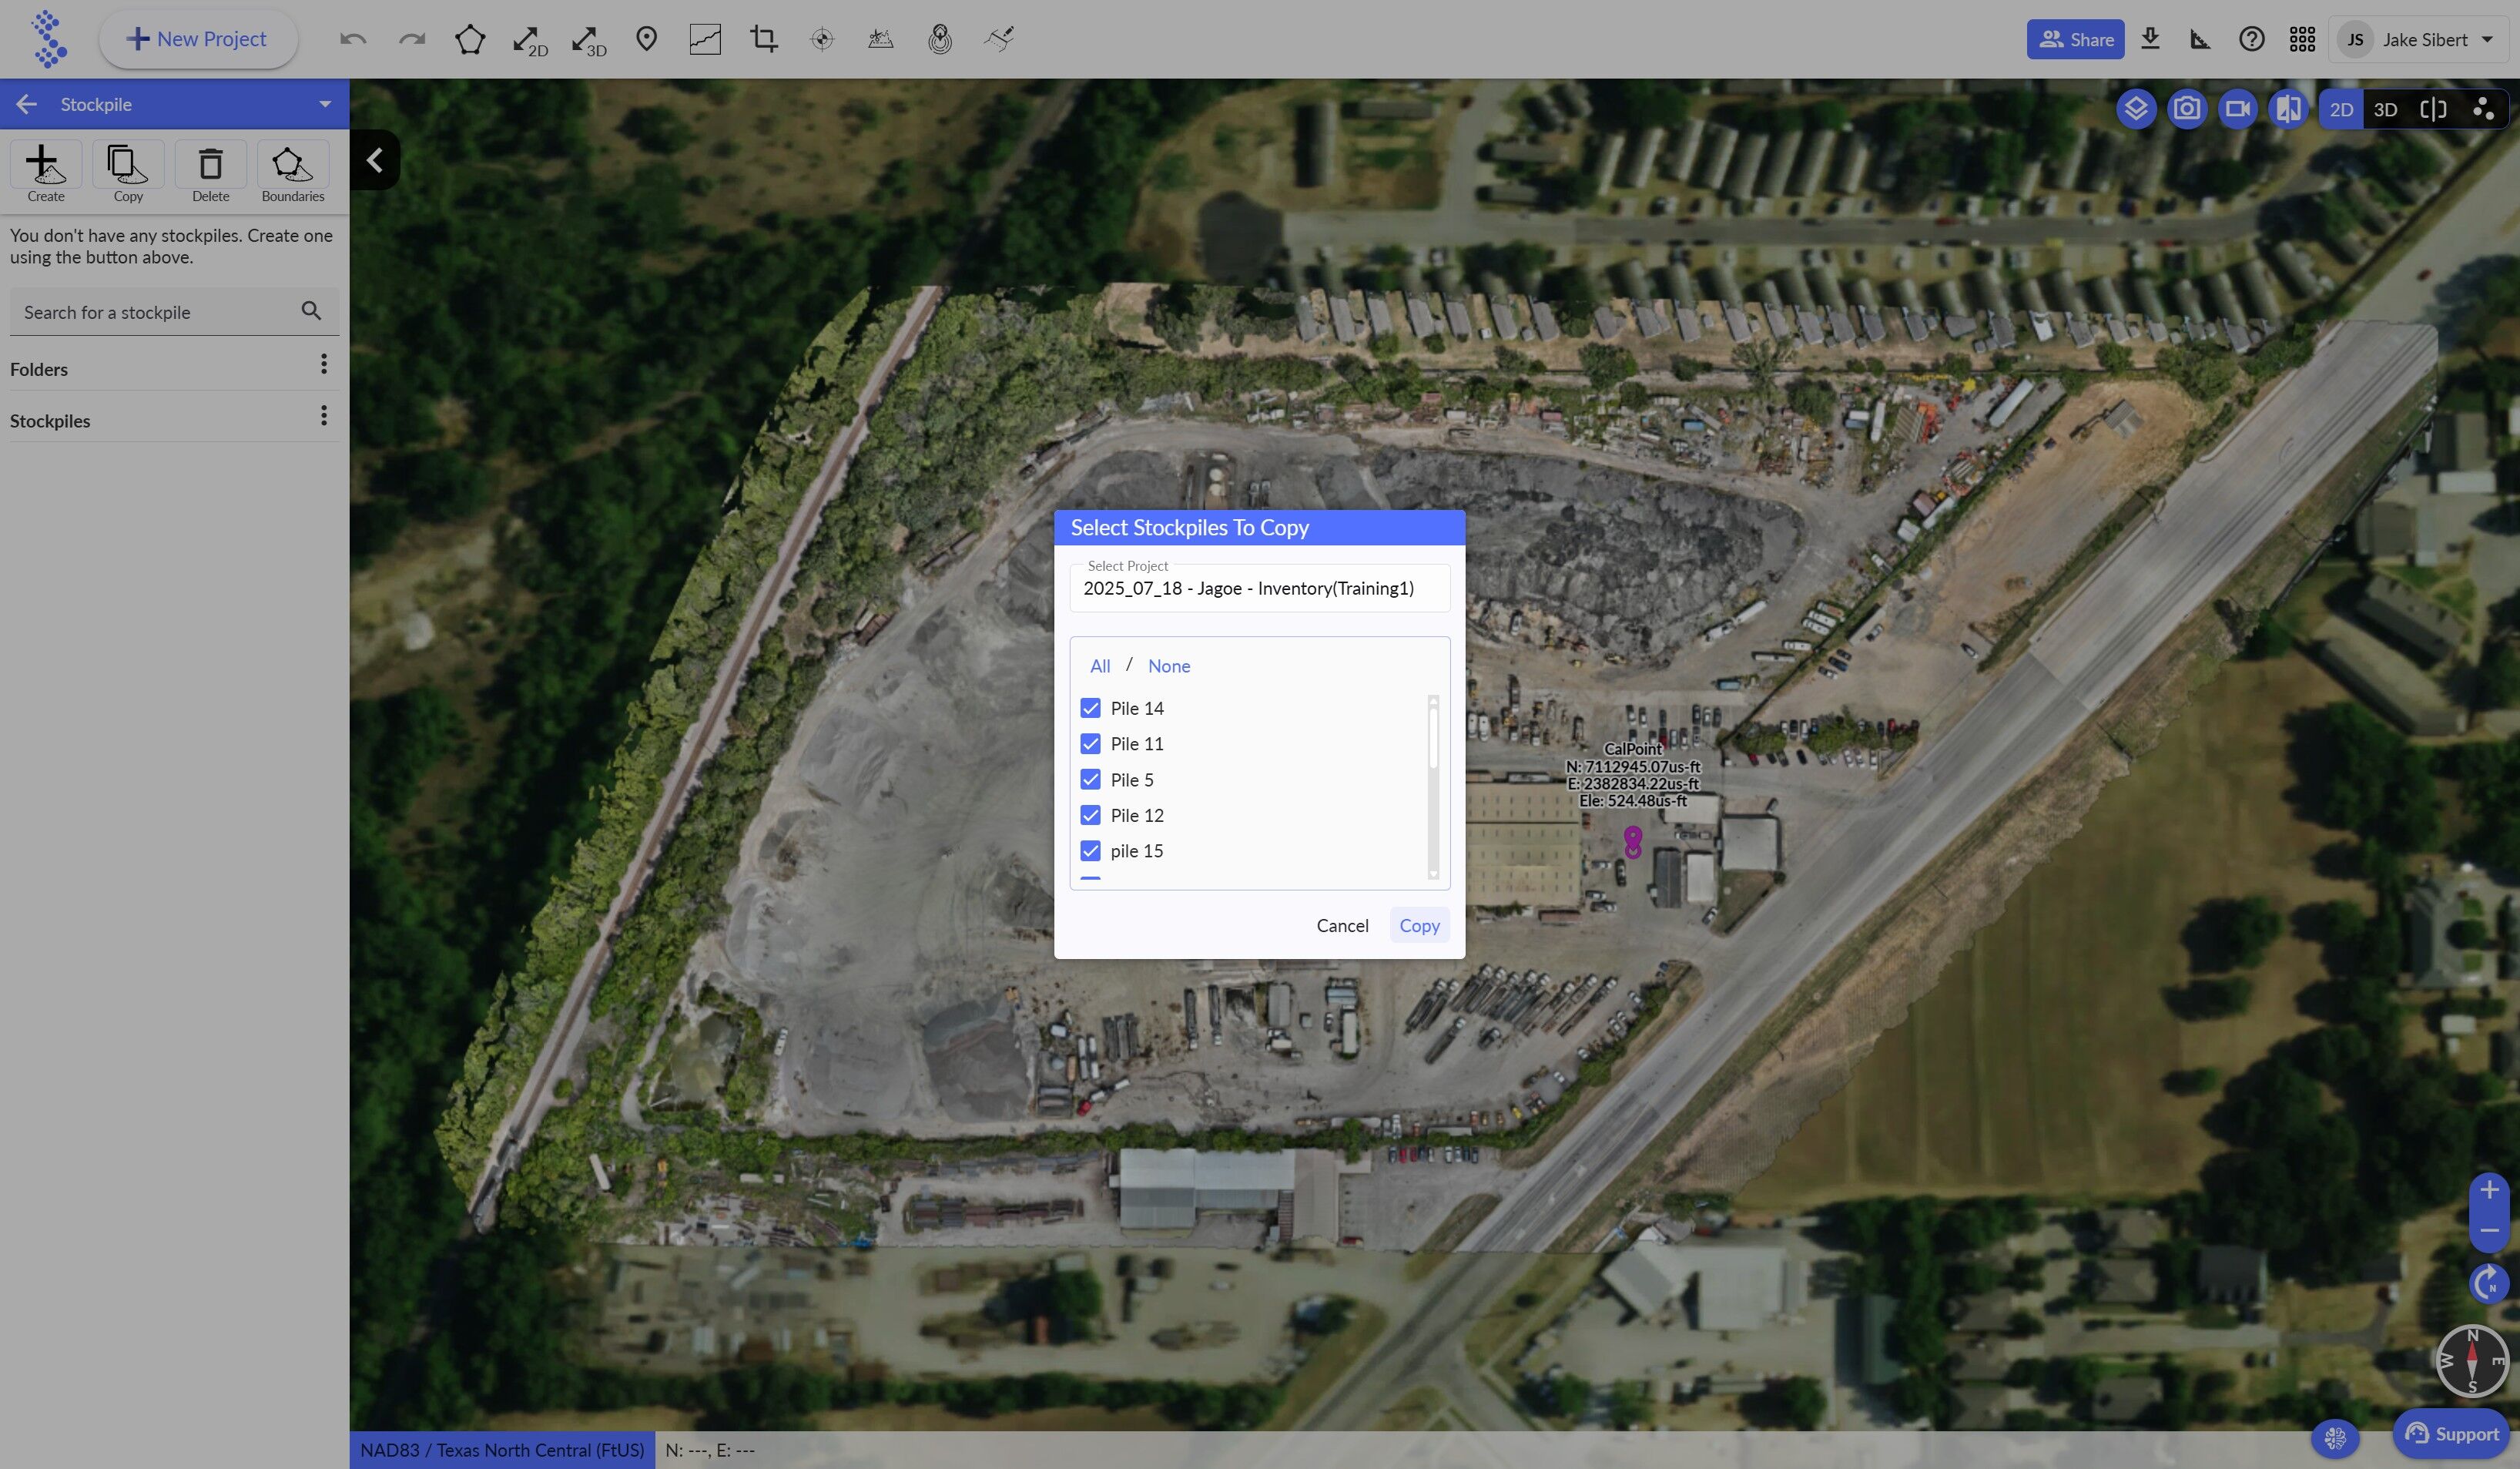The image size is (2520, 1469).
Task: Switch to 2D view
Action: (x=2341, y=109)
